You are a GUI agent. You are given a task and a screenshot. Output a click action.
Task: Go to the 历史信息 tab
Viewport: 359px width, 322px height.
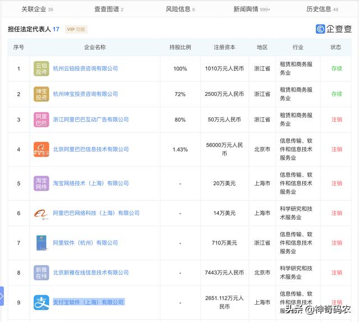coord(322,9)
